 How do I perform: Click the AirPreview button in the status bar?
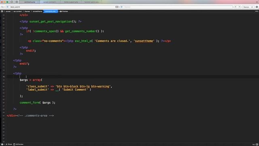pyautogui.click(x=18, y=144)
